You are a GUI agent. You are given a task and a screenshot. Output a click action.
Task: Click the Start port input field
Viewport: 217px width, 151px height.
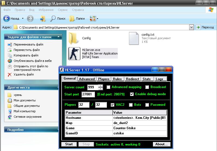(88, 94)
